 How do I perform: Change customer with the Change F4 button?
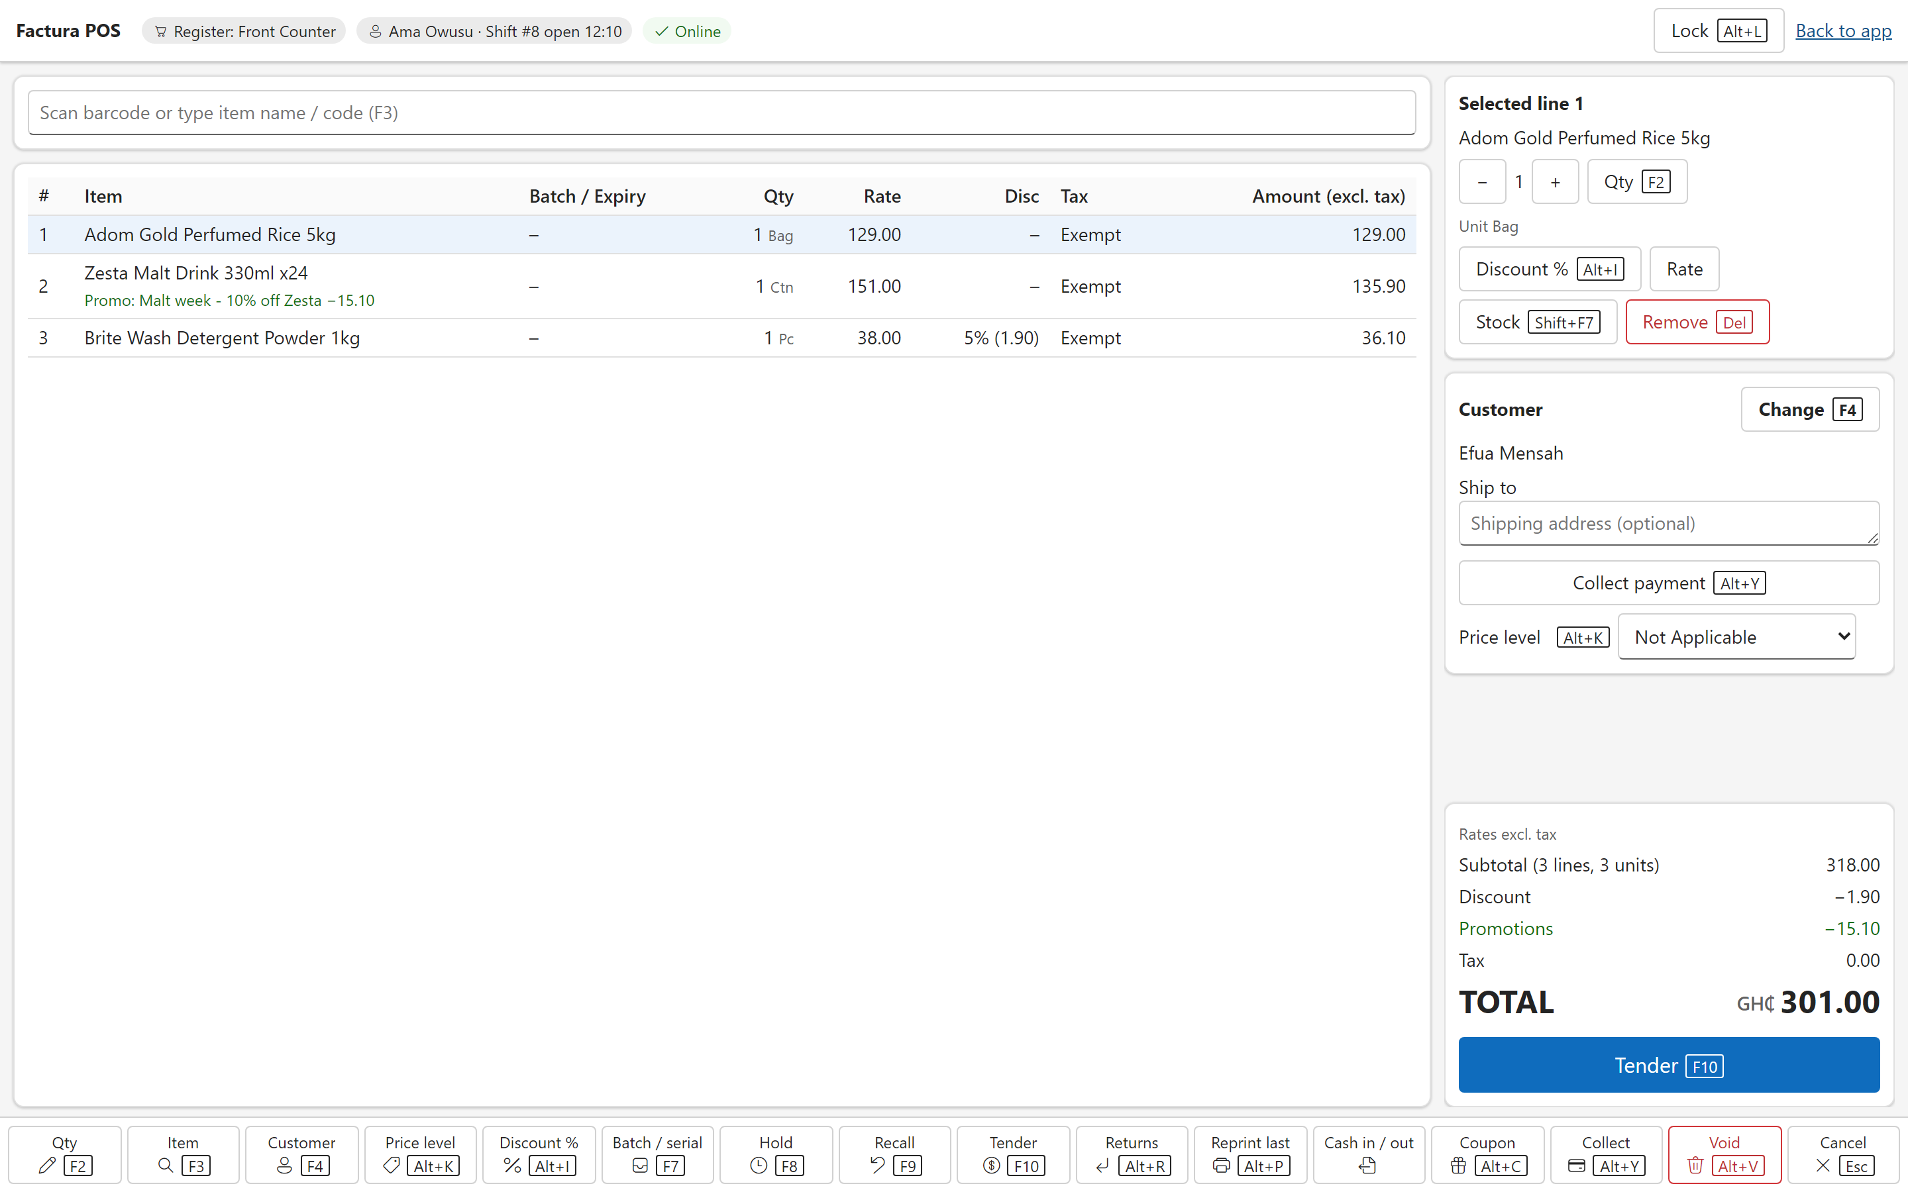[1809, 409]
